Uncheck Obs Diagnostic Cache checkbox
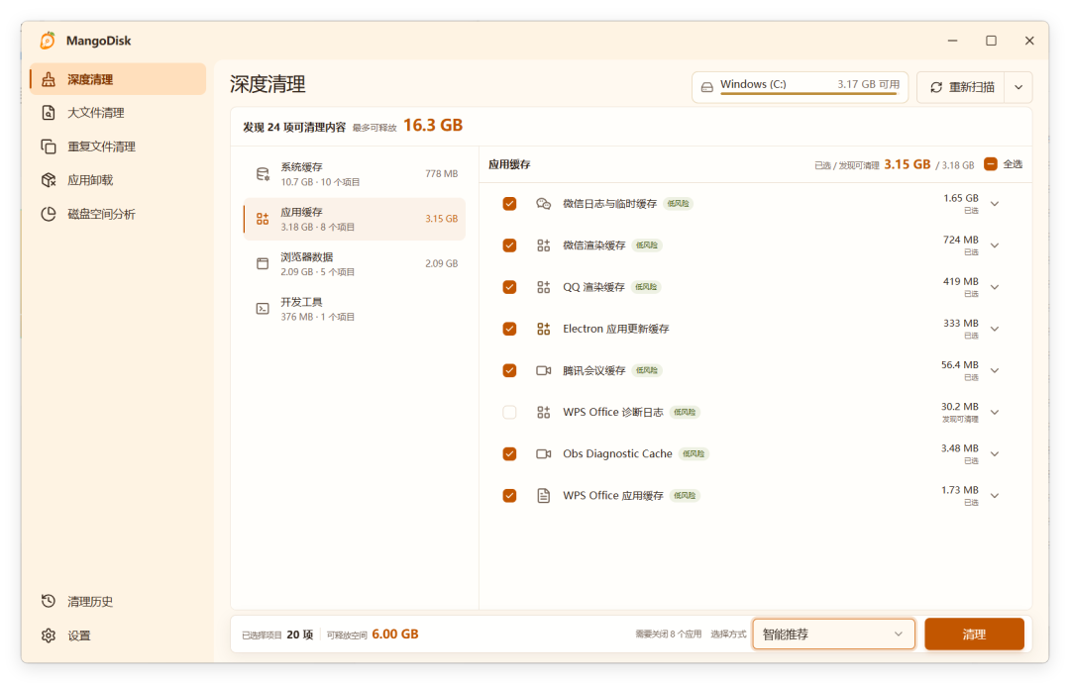 pos(510,453)
